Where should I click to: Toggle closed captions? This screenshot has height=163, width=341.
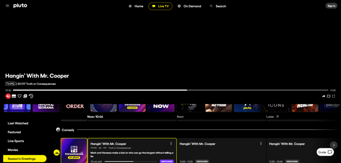(x=14, y=96)
